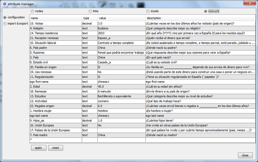Viewport: 258px width, 162px height.
Task: Close the attribute manager window
Action: pos(250,3)
